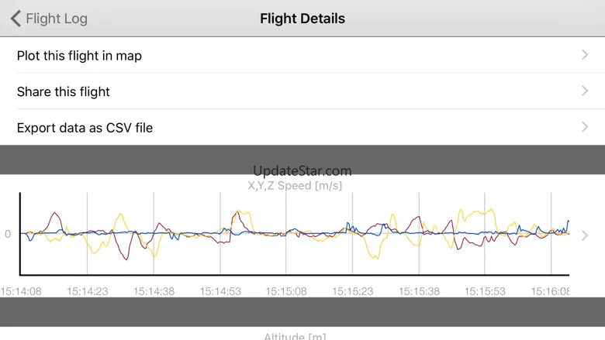Choose 'Export data as CSV file'
Viewport: 605px width, 340px height.
pyautogui.click(x=85, y=128)
